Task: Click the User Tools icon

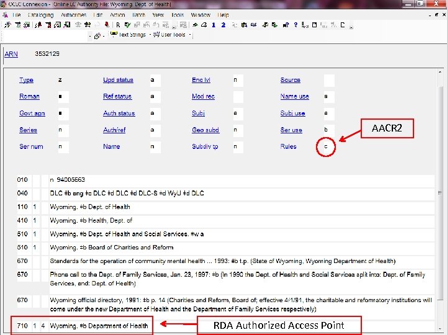Action: point(156,35)
